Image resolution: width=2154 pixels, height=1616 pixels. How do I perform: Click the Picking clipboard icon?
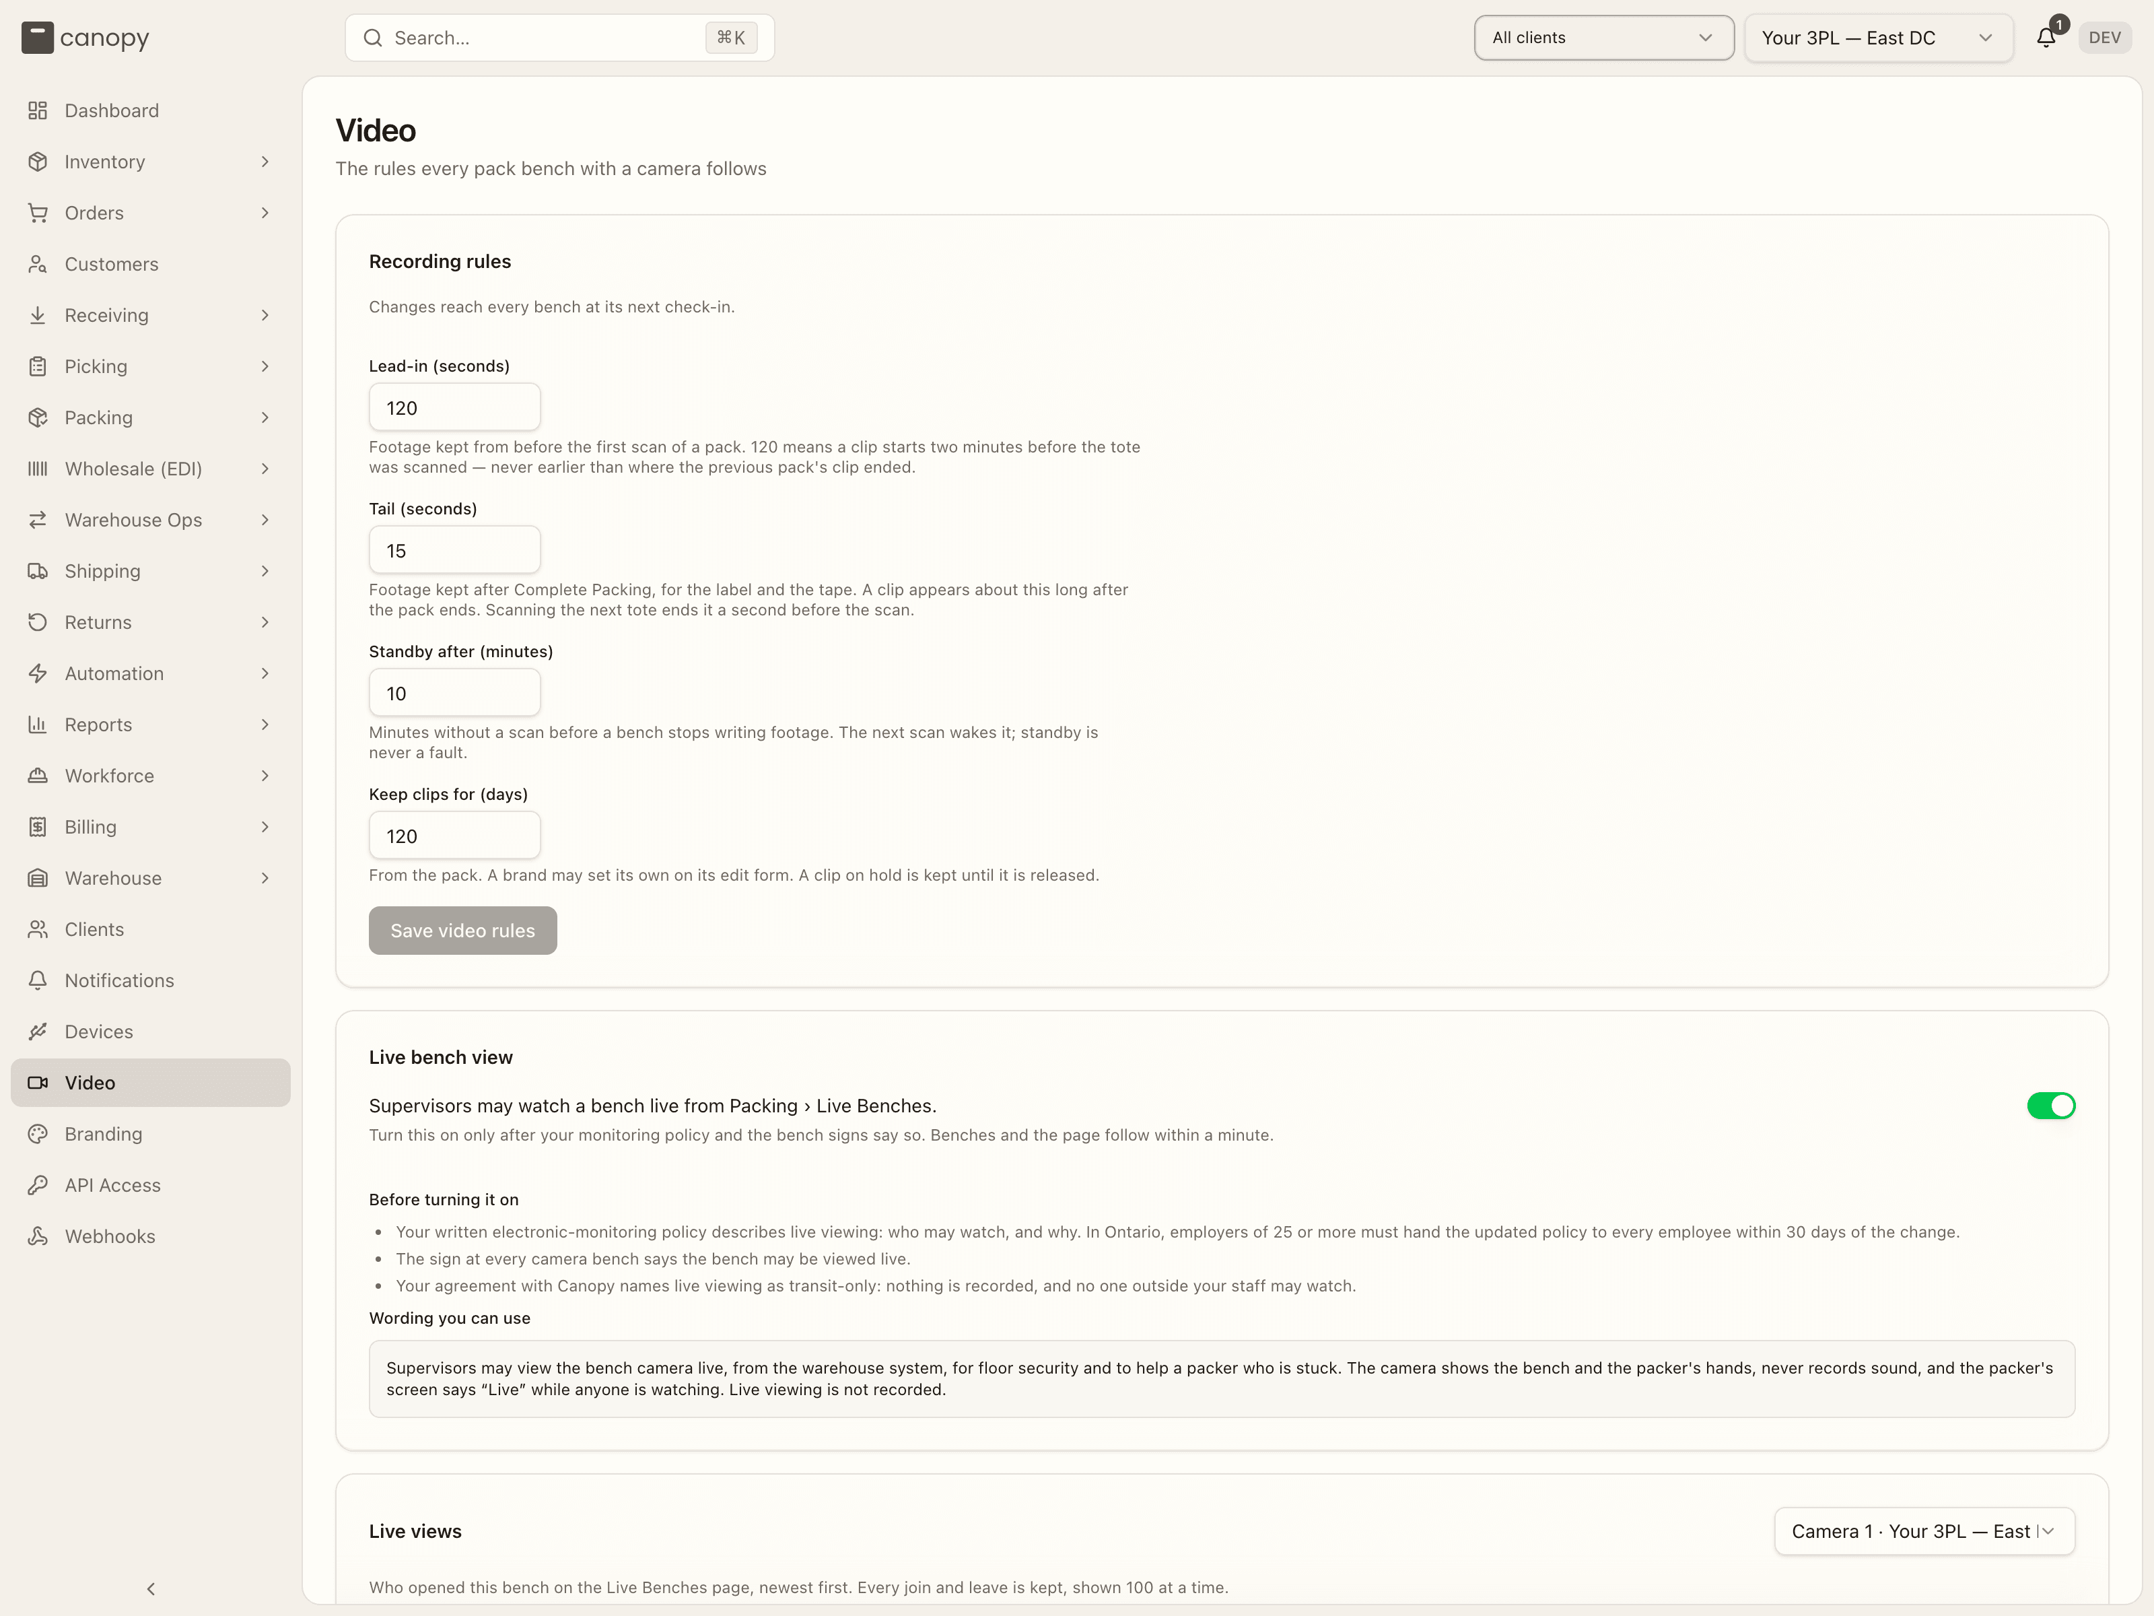(x=38, y=366)
